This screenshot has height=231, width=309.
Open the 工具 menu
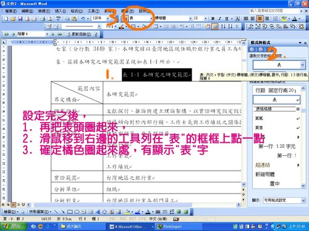click(x=93, y=11)
